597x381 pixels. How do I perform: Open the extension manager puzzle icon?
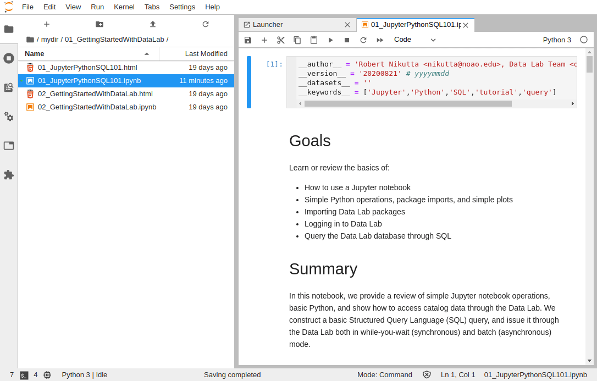pos(9,175)
